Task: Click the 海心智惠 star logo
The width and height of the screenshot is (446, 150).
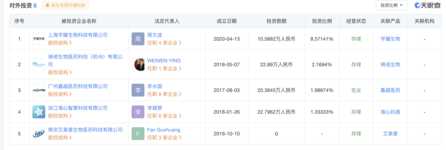Action: (39, 112)
